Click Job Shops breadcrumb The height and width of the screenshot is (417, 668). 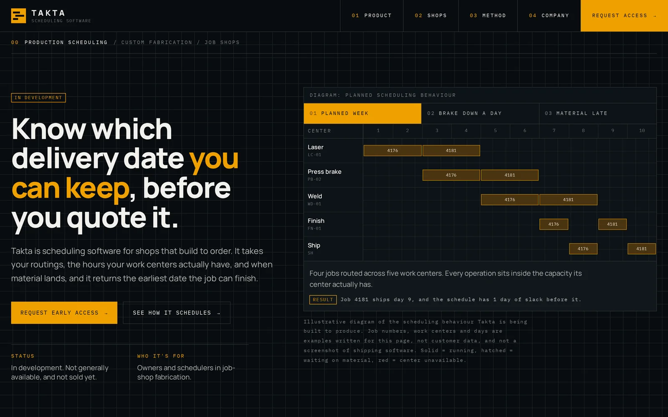tap(222, 43)
